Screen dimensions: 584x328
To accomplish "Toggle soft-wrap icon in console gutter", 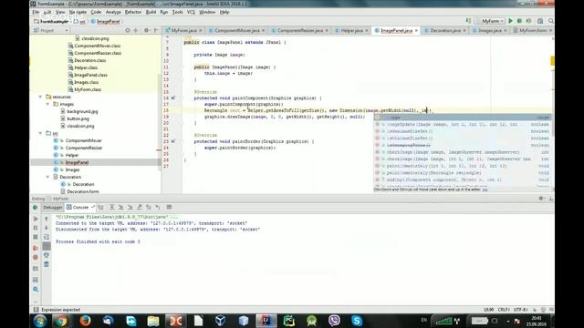I will (x=47, y=237).
